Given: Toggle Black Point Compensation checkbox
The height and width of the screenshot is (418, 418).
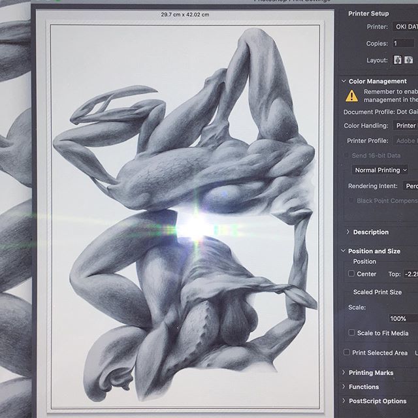Looking at the screenshot, I should pyautogui.click(x=351, y=201).
